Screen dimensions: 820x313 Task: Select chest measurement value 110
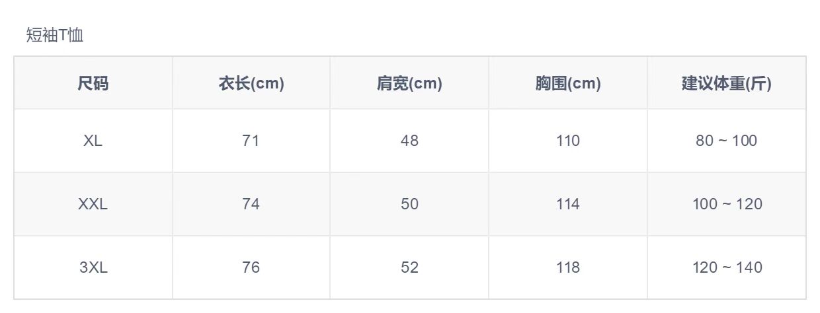[568, 141]
